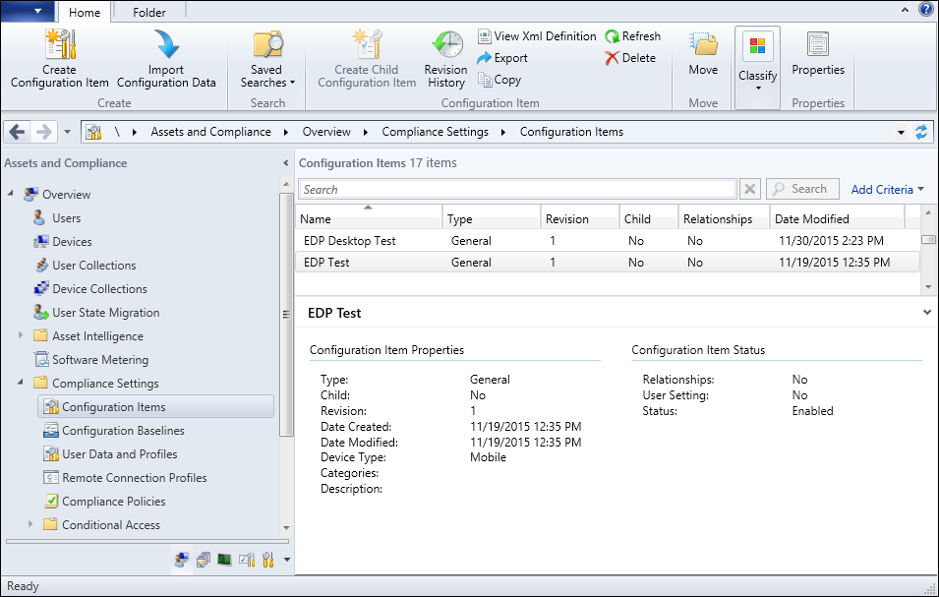Image resolution: width=939 pixels, height=597 pixels.
Task: Click the View Xml Definition button
Action: (x=538, y=36)
